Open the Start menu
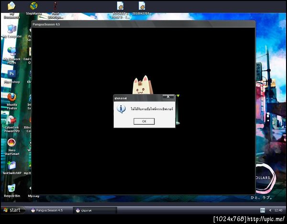Screen dimensions: 287x224 click(x=13, y=210)
